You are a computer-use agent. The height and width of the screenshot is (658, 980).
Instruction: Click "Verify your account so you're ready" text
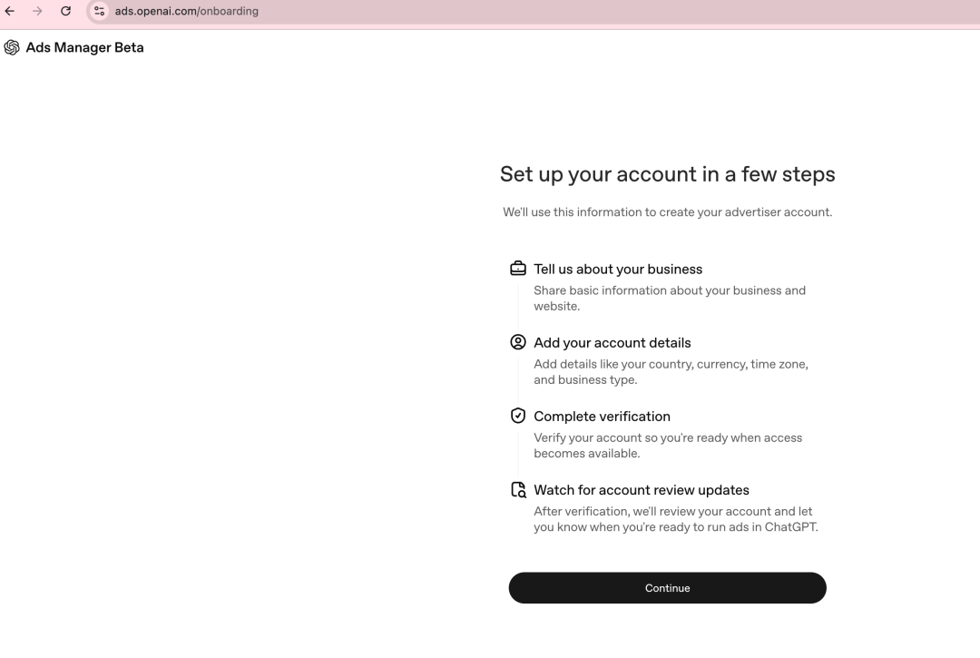click(x=668, y=446)
